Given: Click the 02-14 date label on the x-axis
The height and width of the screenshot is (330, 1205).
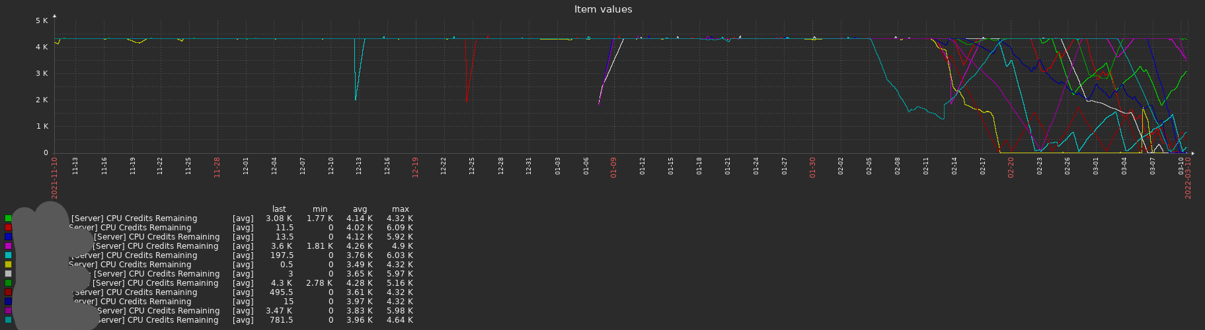Looking at the screenshot, I should click(954, 166).
